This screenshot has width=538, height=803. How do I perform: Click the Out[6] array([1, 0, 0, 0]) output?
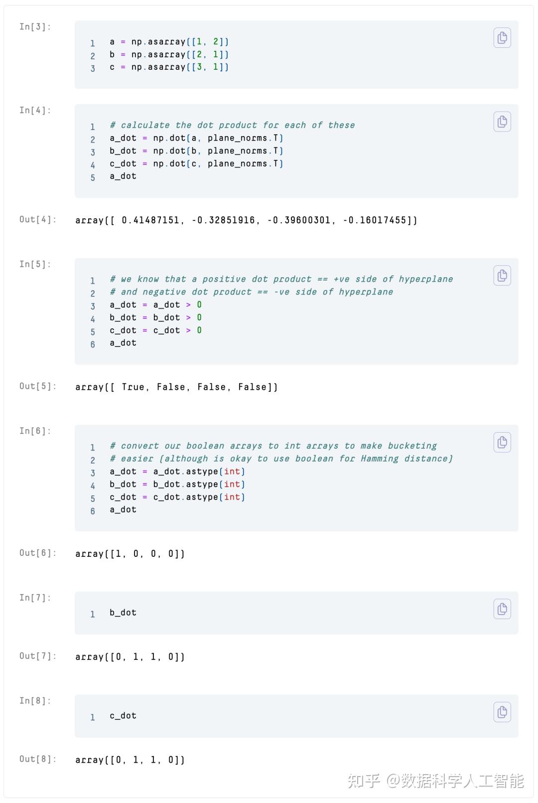click(x=130, y=553)
